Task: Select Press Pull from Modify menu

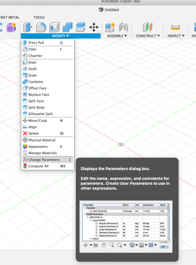Action: (48, 43)
